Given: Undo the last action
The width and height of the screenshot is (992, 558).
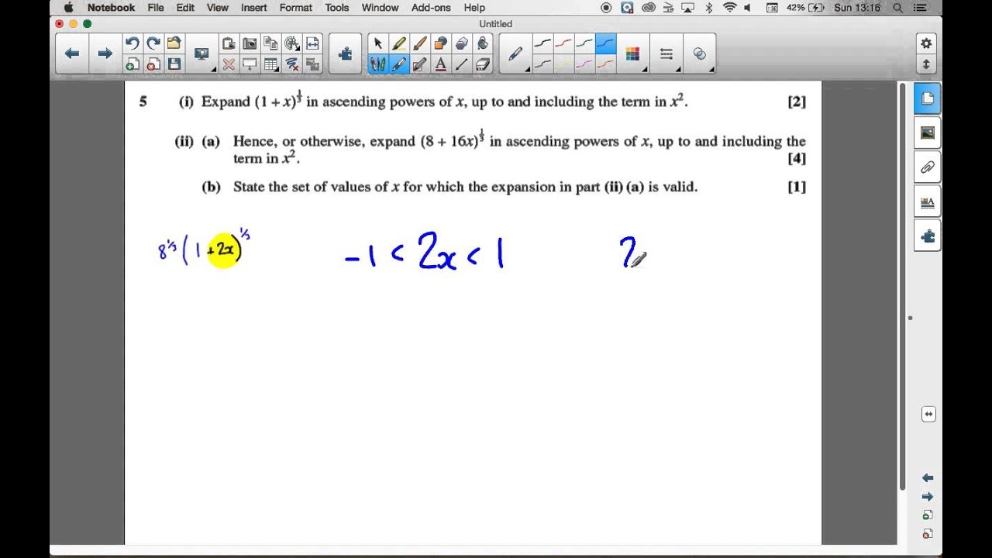Looking at the screenshot, I should tap(133, 43).
